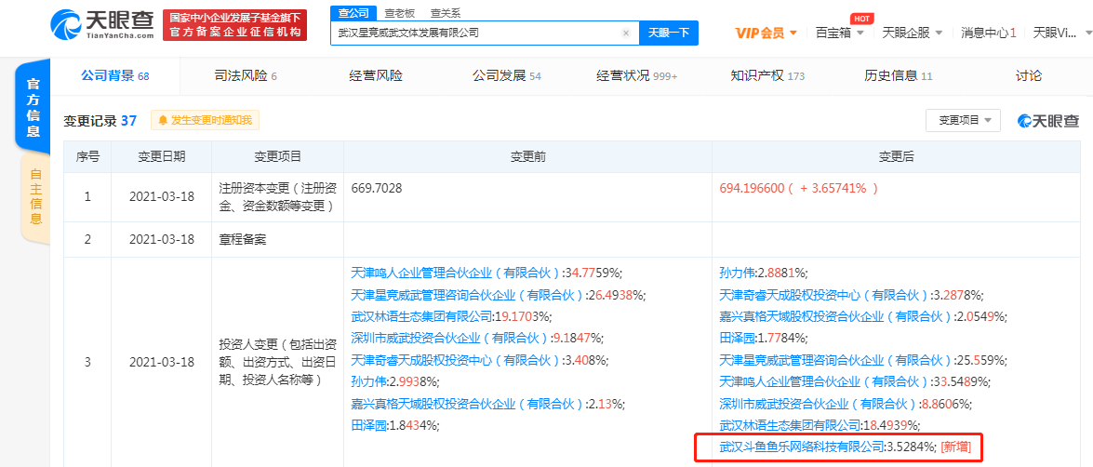Open 田泽园 link in 变更后 column
The image size is (1093, 467).
coord(737,339)
